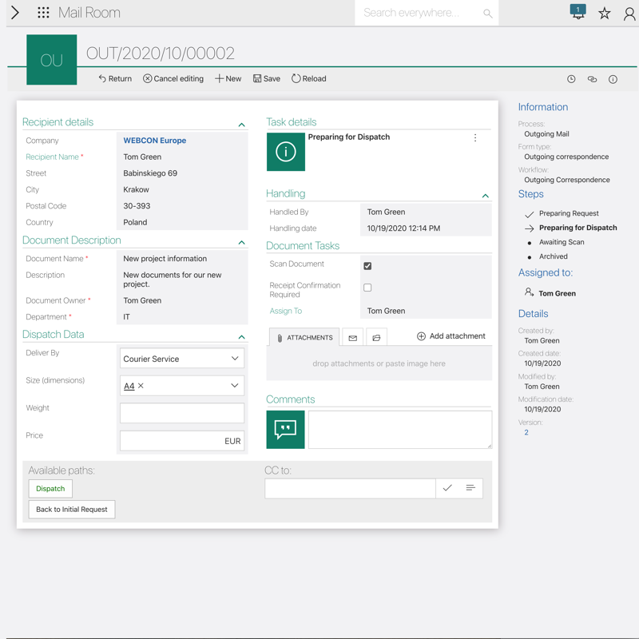Viewport: 639px width, 639px height.
Task: Click the notifications icon with badge
Action: pos(577,12)
